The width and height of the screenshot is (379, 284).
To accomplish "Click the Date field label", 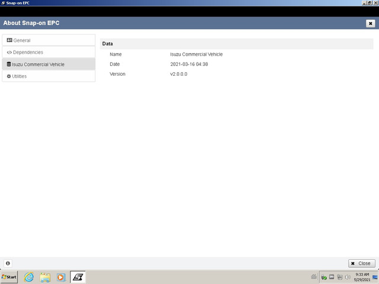I will click(x=114, y=64).
